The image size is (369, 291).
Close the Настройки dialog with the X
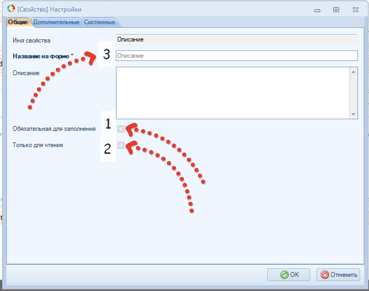coord(357,9)
